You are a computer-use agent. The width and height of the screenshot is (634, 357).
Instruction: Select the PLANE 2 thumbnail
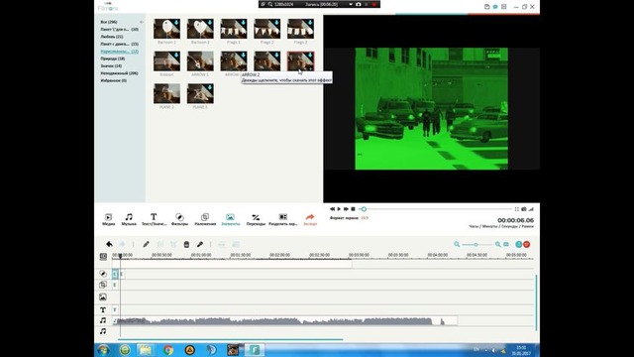(x=167, y=93)
